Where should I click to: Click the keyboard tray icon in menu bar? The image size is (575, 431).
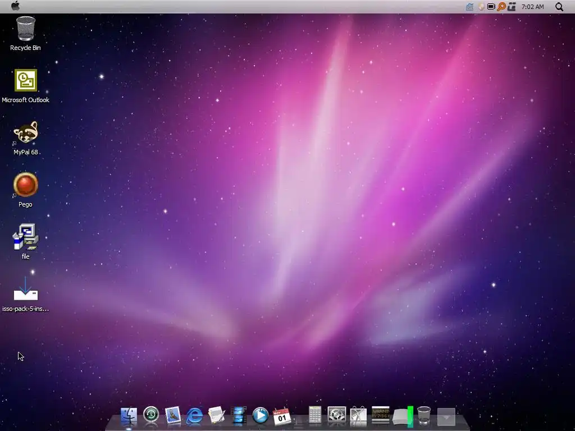click(470, 7)
